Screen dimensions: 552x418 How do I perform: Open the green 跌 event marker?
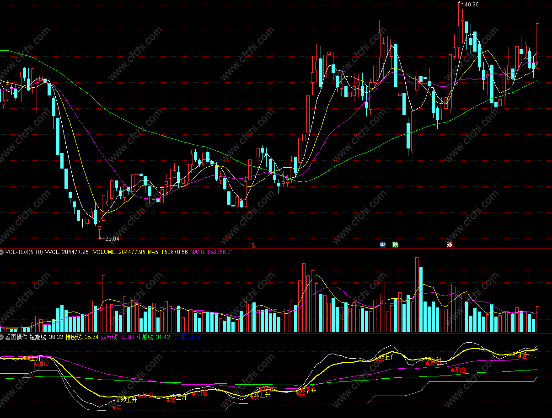(396, 245)
